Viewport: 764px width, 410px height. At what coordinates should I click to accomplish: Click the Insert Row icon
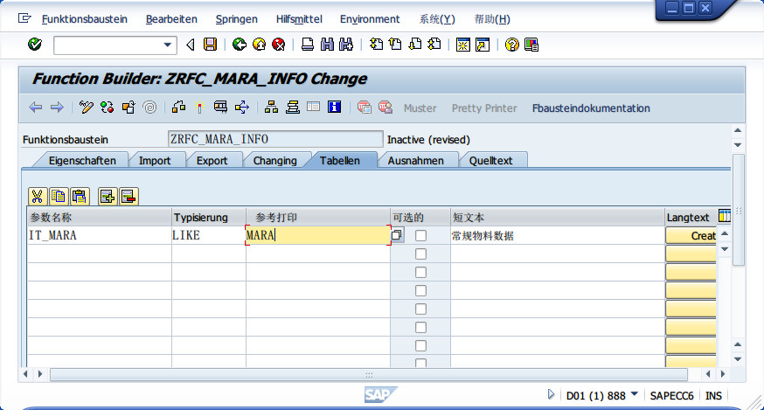pos(108,196)
